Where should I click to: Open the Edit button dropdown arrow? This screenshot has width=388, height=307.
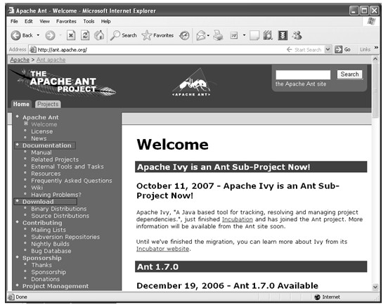(x=244, y=35)
